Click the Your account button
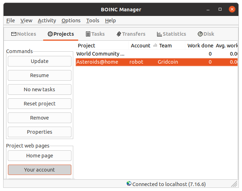This screenshot has width=242, height=191. click(x=40, y=170)
